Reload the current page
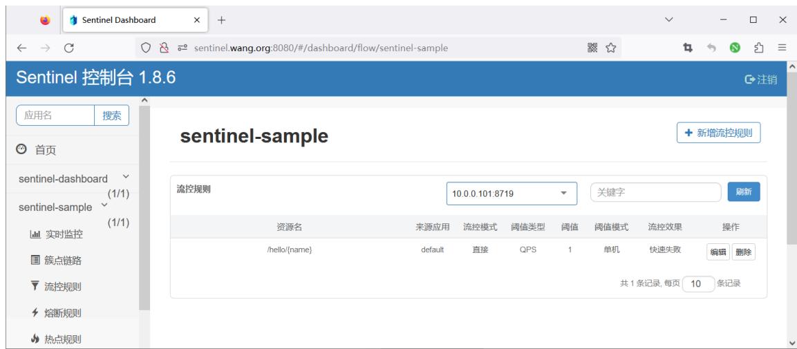The image size is (797, 349). pyautogui.click(x=69, y=48)
